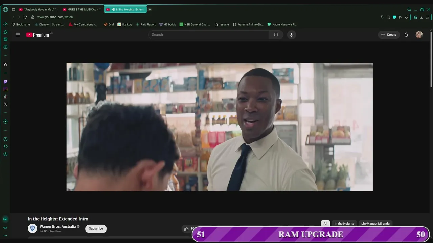Open the TikTok sidebar panel

(x=5, y=97)
